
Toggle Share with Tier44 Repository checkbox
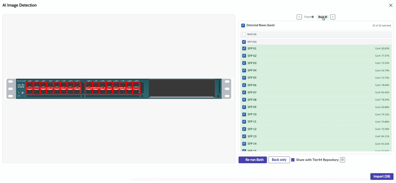(293, 160)
